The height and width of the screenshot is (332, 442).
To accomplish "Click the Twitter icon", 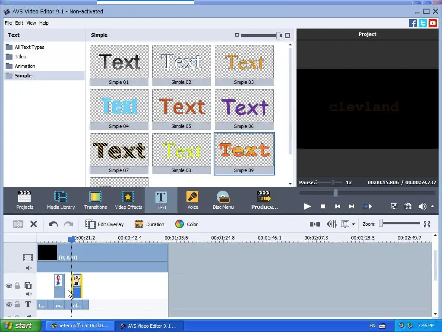I will (x=423, y=23).
